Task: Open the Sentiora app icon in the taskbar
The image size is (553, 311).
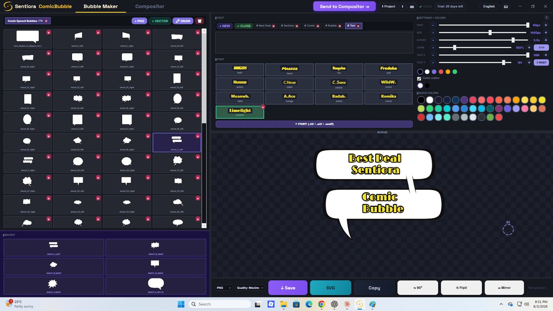Action: click(360, 304)
